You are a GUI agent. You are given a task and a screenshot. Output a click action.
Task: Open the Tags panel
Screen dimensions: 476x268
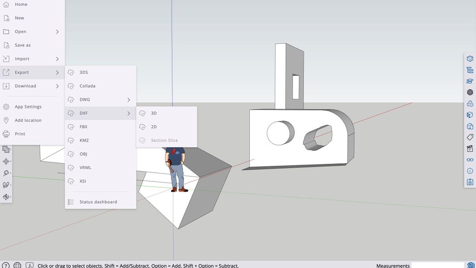[469, 138]
